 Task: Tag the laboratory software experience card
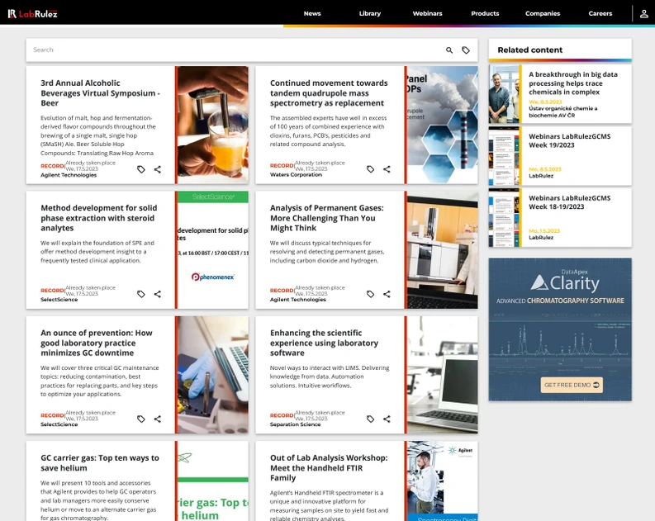pos(371,419)
